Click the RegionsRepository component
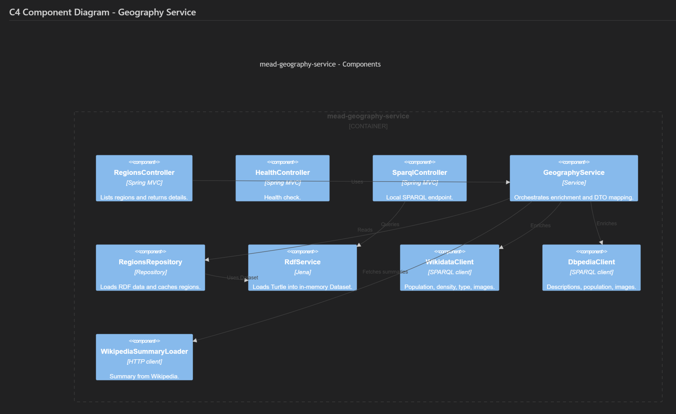The width and height of the screenshot is (676, 414). pos(150,268)
